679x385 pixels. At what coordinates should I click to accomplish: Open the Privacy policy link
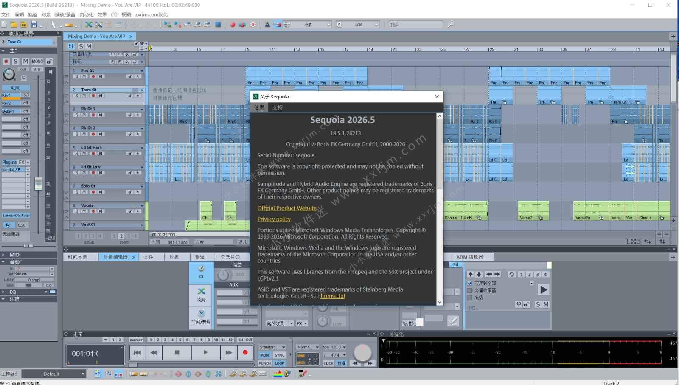[274, 219]
